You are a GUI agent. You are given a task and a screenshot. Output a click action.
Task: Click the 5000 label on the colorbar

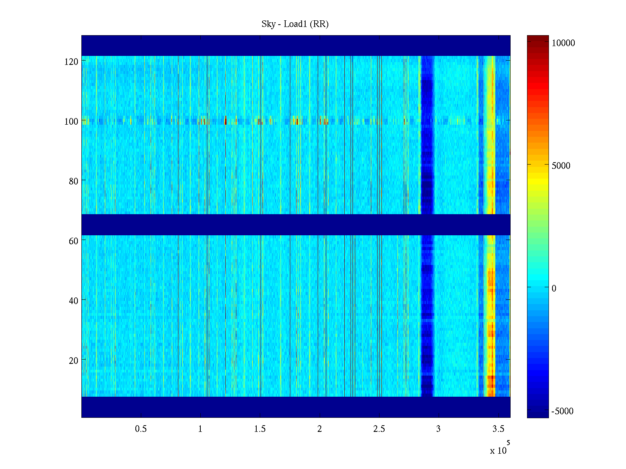click(x=561, y=166)
